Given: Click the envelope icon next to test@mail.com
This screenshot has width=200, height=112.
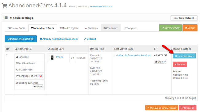Looking at the screenshot, I should [17, 63].
